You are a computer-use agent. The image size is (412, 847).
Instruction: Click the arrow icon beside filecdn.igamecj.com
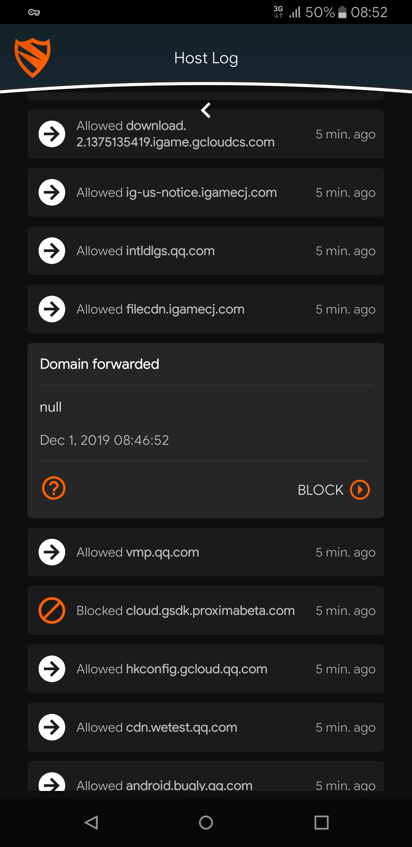[51, 309]
